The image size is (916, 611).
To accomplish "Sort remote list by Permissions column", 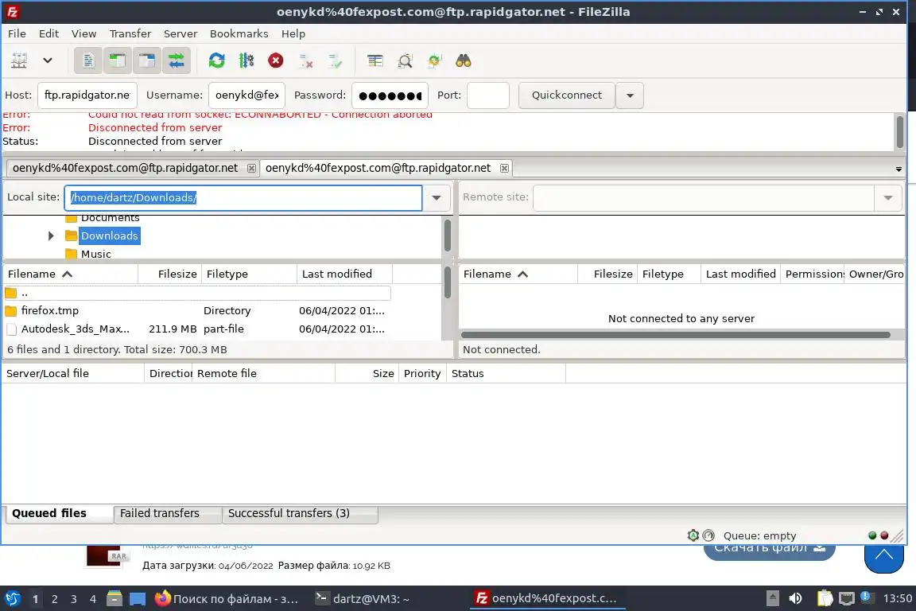I will coord(812,274).
